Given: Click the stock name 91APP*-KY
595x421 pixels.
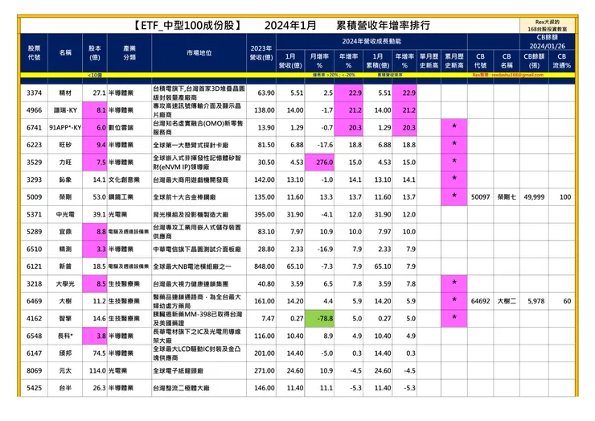Looking at the screenshot, I should pos(65,128).
